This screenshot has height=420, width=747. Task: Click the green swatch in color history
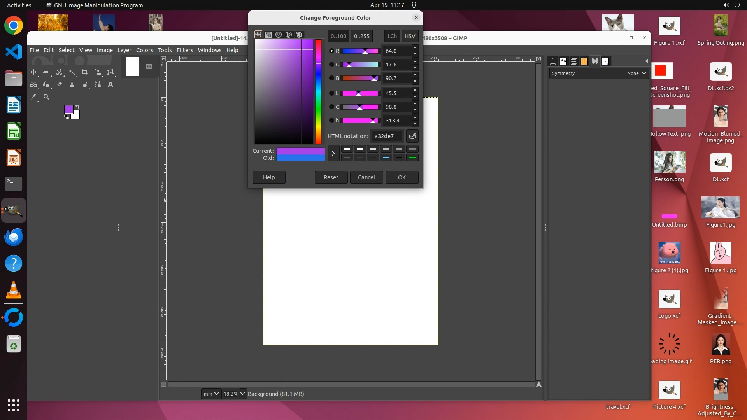click(412, 157)
